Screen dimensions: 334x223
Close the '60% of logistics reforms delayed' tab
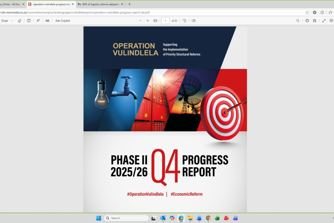[122, 4]
